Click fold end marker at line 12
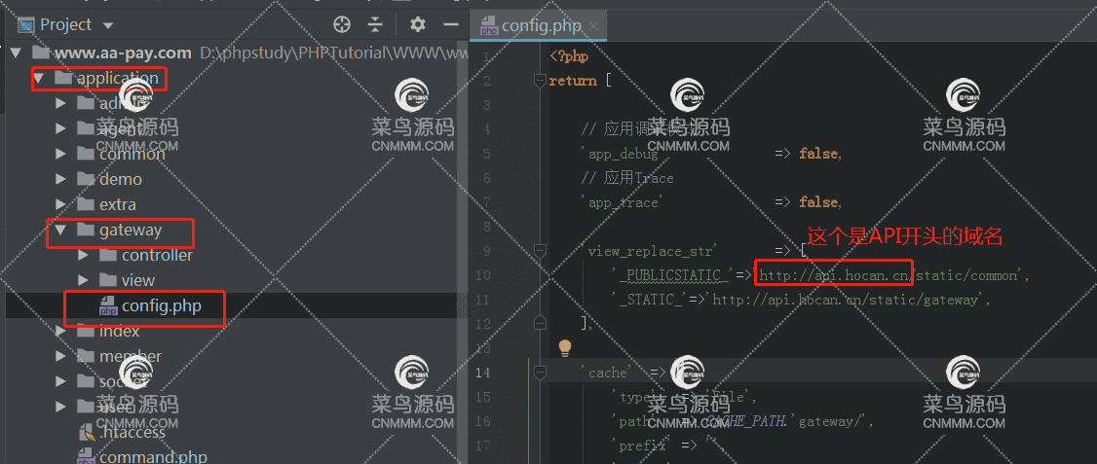1097x464 pixels. tap(540, 324)
